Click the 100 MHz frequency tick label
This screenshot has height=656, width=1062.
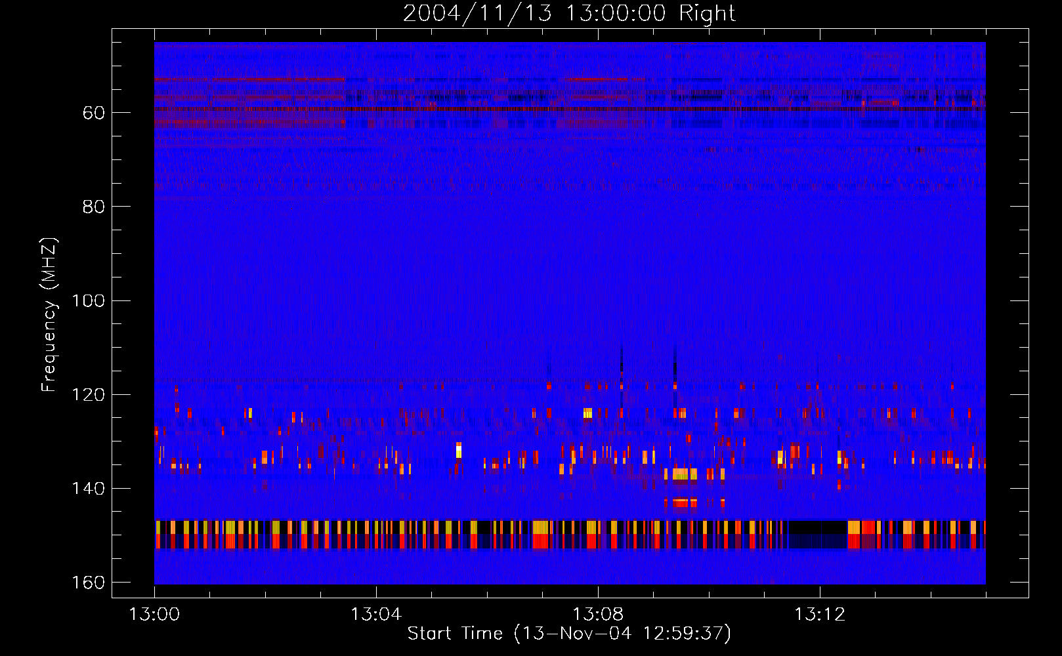[88, 301]
